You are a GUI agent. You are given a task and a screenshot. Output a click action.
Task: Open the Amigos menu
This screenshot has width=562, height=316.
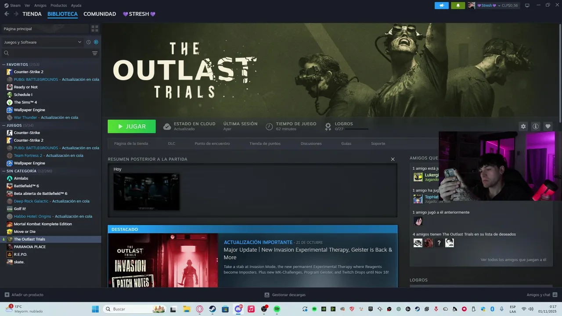coord(40,5)
